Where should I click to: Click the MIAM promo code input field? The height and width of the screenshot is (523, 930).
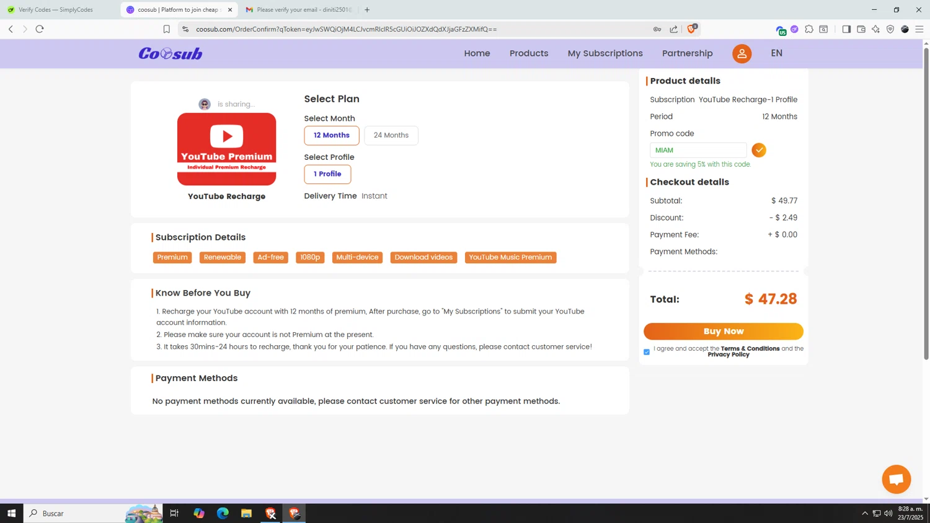[698, 150]
